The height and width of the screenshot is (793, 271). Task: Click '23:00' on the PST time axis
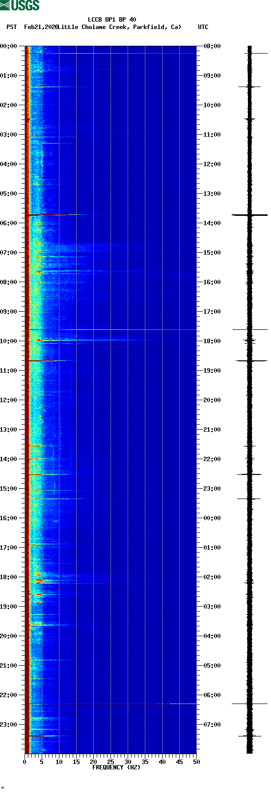point(9,725)
